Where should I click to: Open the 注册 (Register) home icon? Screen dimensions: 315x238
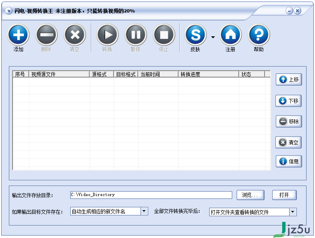pos(231,35)
